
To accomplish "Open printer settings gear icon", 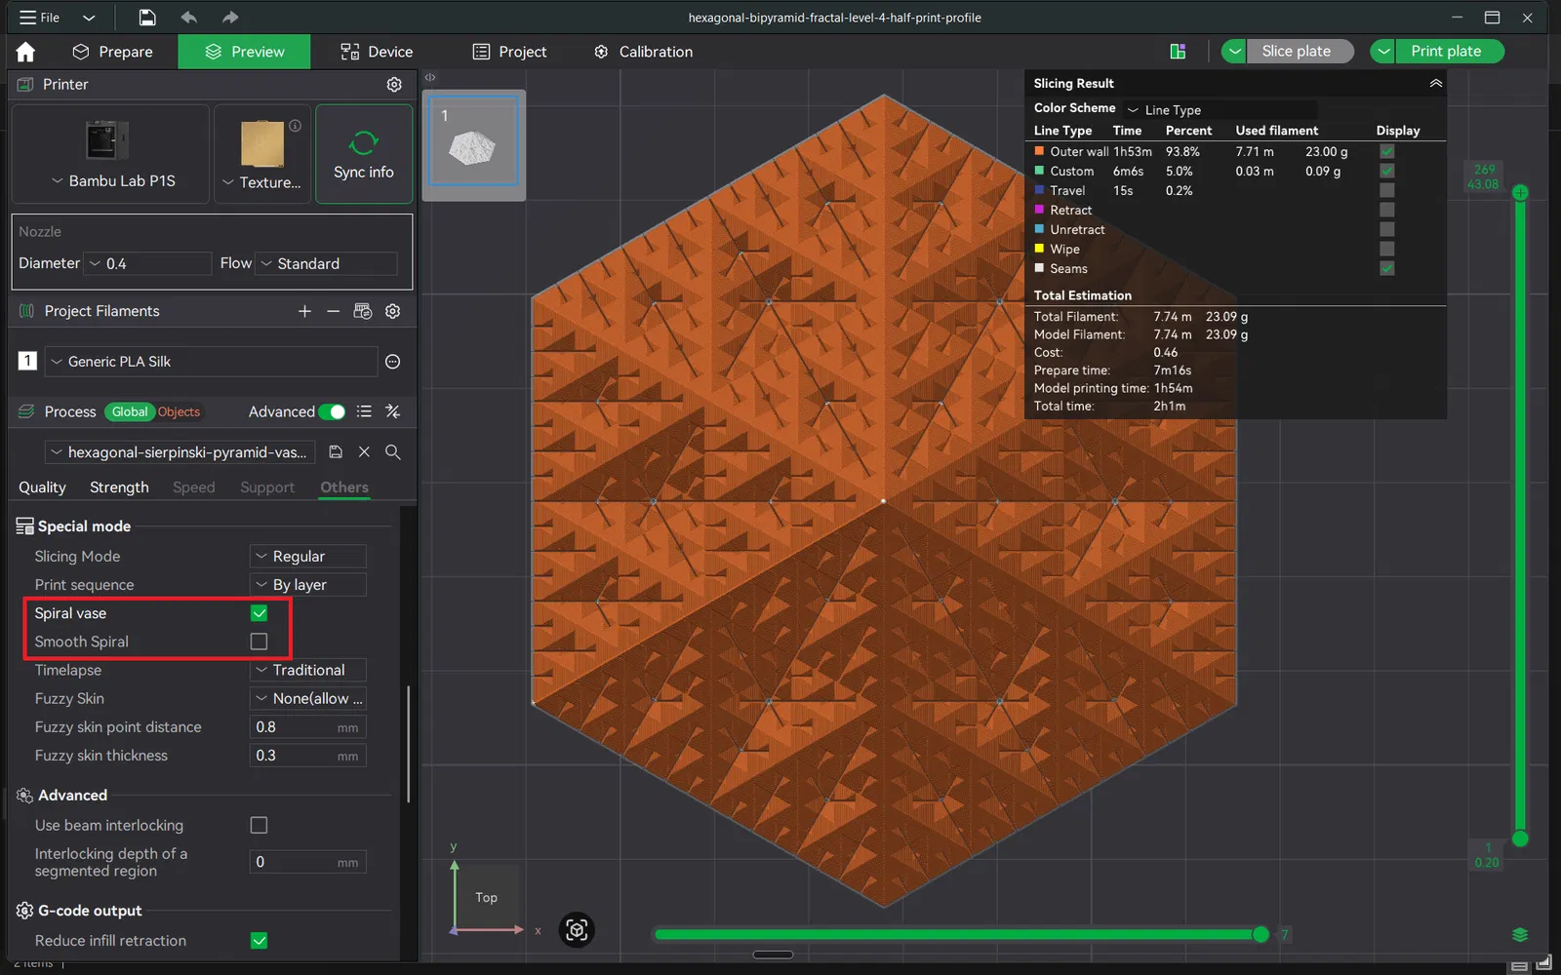I will 394,85.
